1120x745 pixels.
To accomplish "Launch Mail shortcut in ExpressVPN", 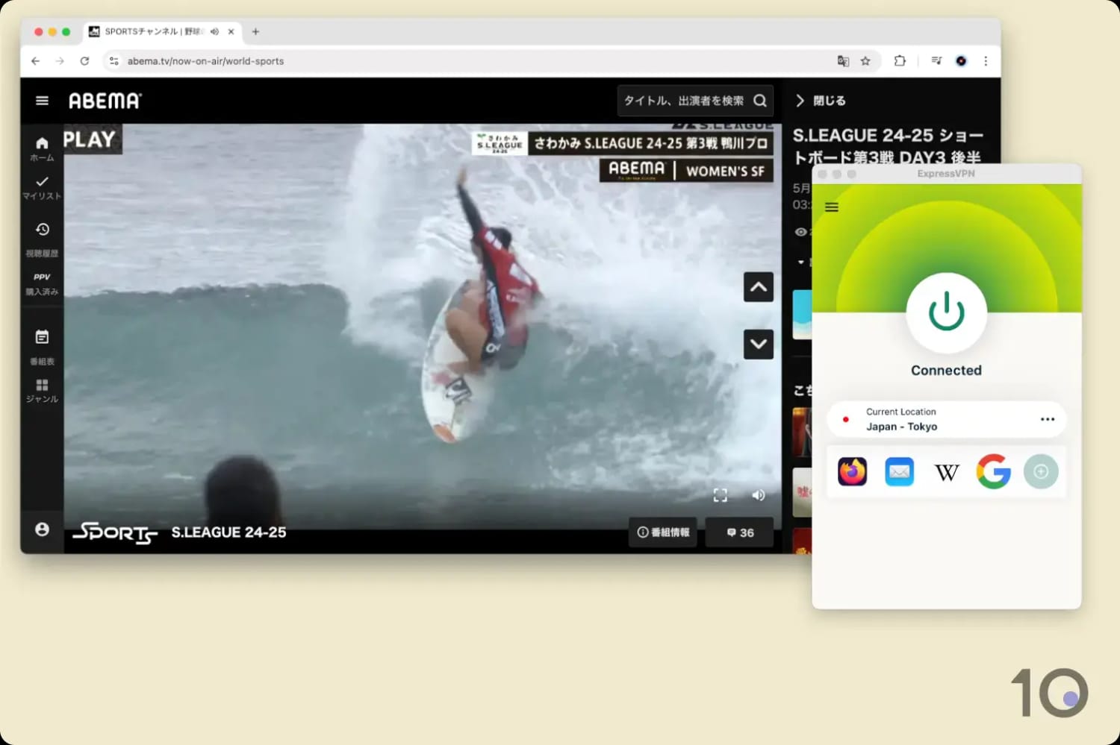I will (899, 471).
